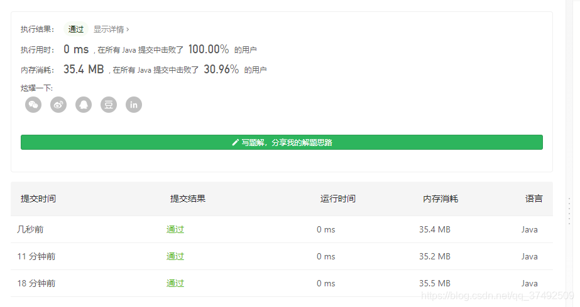Click Java in the 18 分钟前 row
580x307 pixels.
tap(529, 283)
